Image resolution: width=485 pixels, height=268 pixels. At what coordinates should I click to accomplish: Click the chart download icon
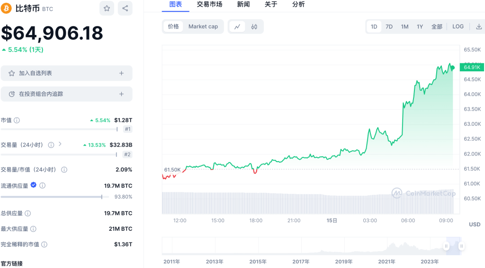(479, 26)
